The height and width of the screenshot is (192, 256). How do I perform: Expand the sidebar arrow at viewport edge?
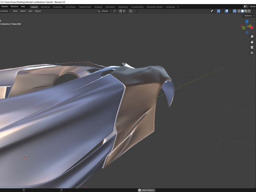(x=255, y=22)
